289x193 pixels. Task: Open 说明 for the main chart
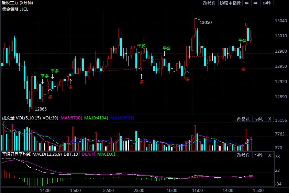267,3
